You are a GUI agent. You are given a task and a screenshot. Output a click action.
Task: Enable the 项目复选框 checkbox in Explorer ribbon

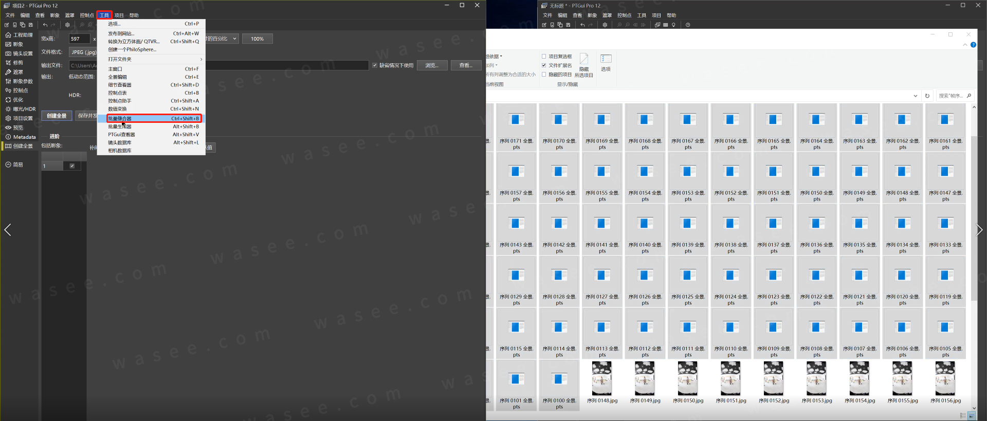[544, 57]
